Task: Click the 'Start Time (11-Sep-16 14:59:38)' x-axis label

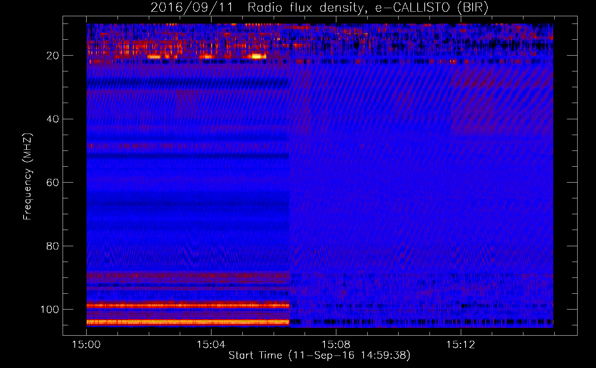Action: coord(319,355)
